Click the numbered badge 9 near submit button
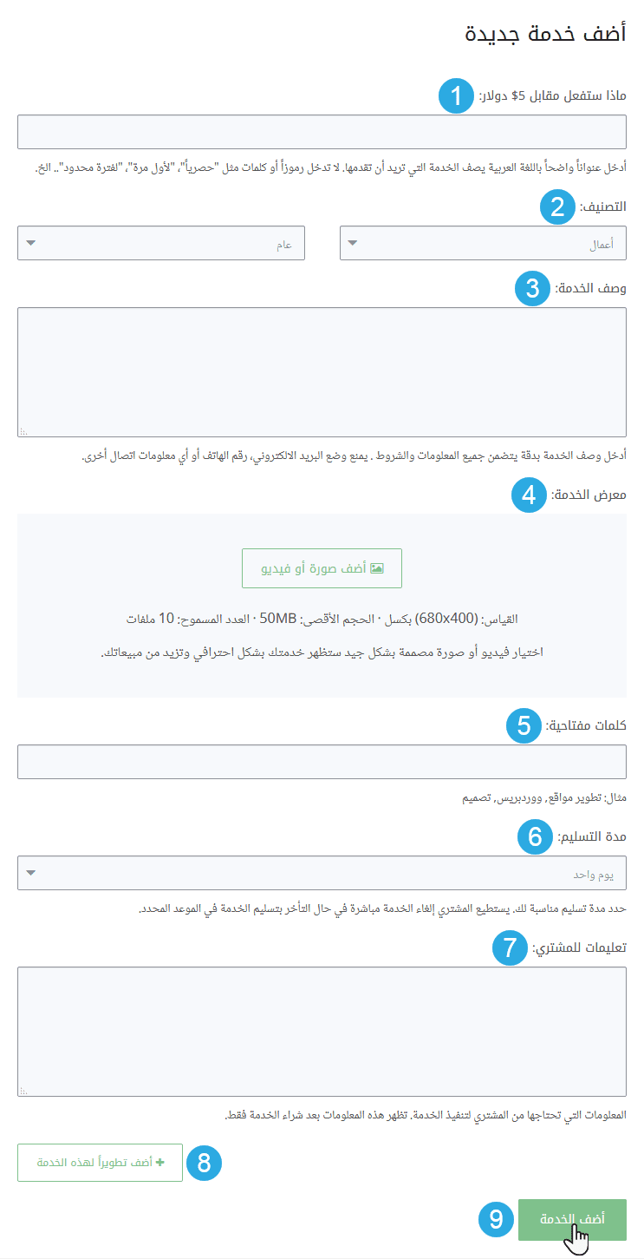 click(x=496, y=1219)
